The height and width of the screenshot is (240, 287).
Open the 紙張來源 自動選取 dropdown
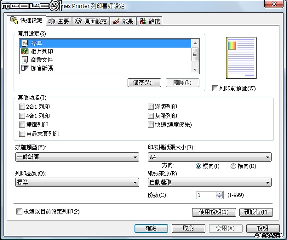[x=210, y=182]
